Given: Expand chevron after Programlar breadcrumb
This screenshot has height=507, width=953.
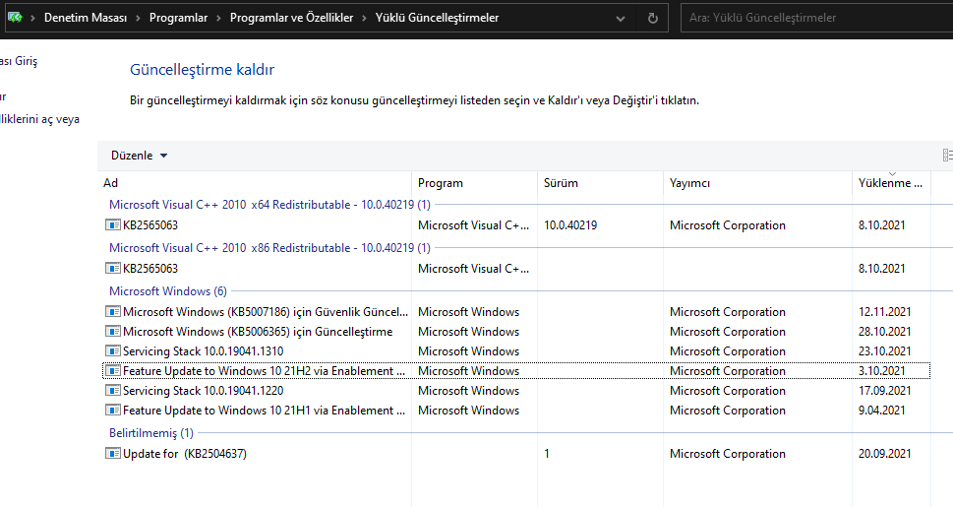Looking at the screenshot, I should click(x=218, y=19).
